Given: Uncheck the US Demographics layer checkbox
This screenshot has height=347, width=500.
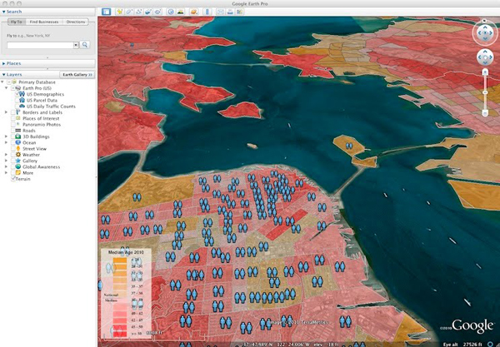Looking at the screenshot, I should 17,94.
